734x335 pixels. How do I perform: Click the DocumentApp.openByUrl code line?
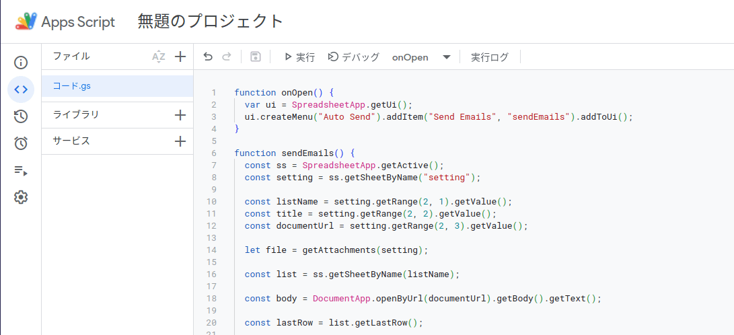tap(423, 299)
